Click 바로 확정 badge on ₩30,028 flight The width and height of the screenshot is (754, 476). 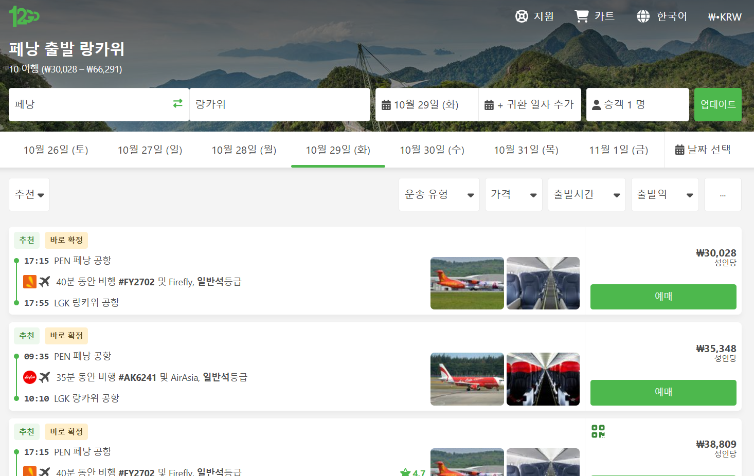[66, 240]
